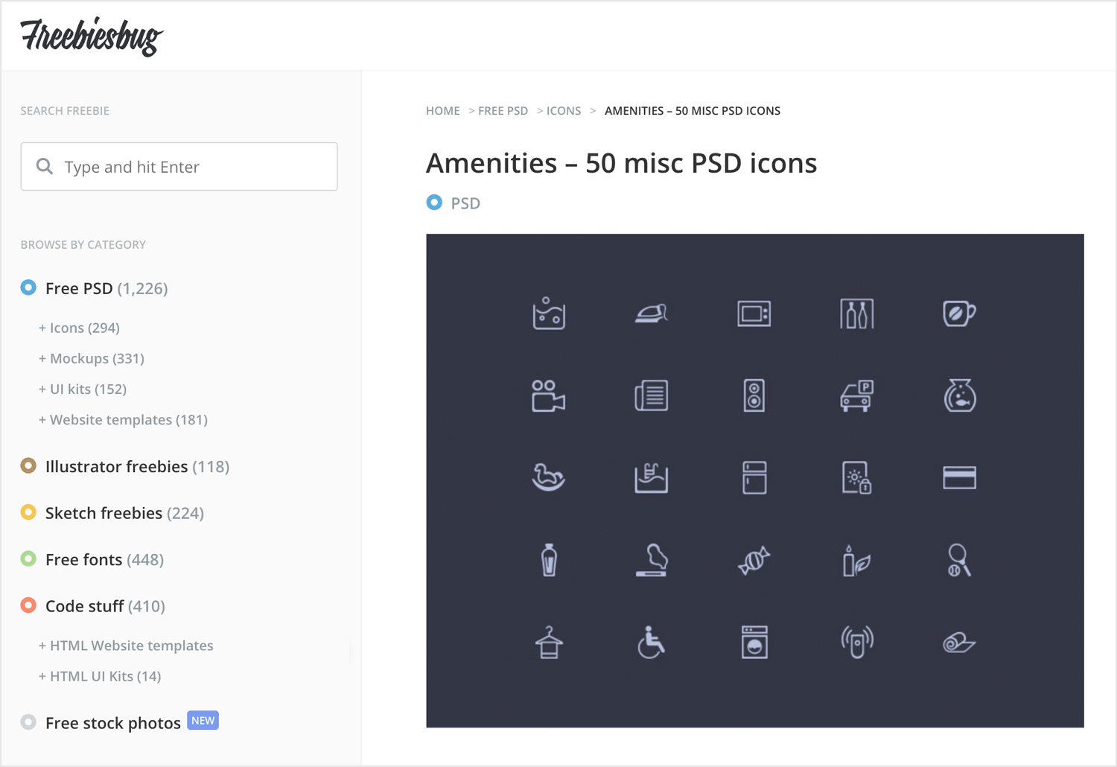The image size is (1117, 767).
Task: Click the microwave oven icon
Action: [754, 314]
